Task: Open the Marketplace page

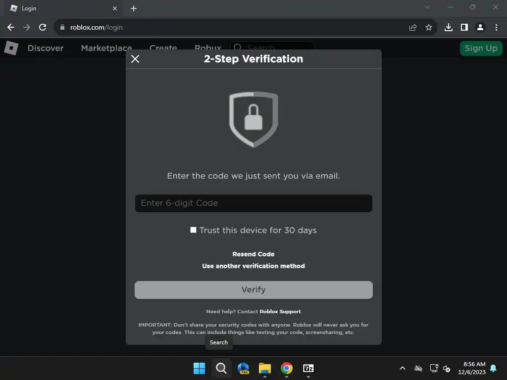Action: pyautogui.click(x=106, y=48)
